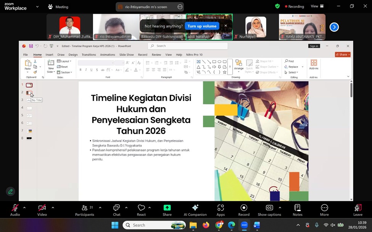
Task: Switch to the Design ribbon tab
Action: [x=73, y=54]
